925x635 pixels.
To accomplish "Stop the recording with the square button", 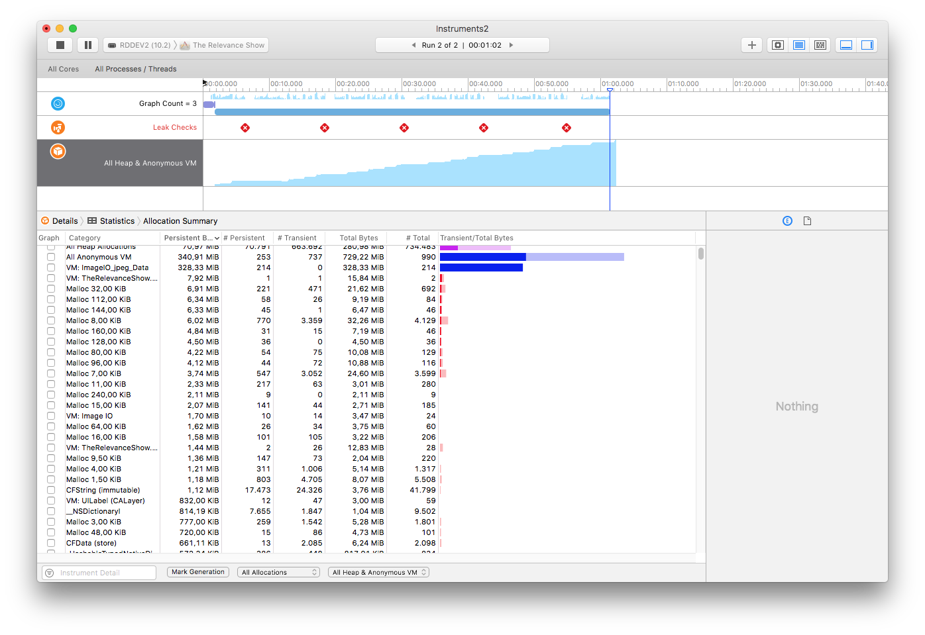I will pos(60,45).
